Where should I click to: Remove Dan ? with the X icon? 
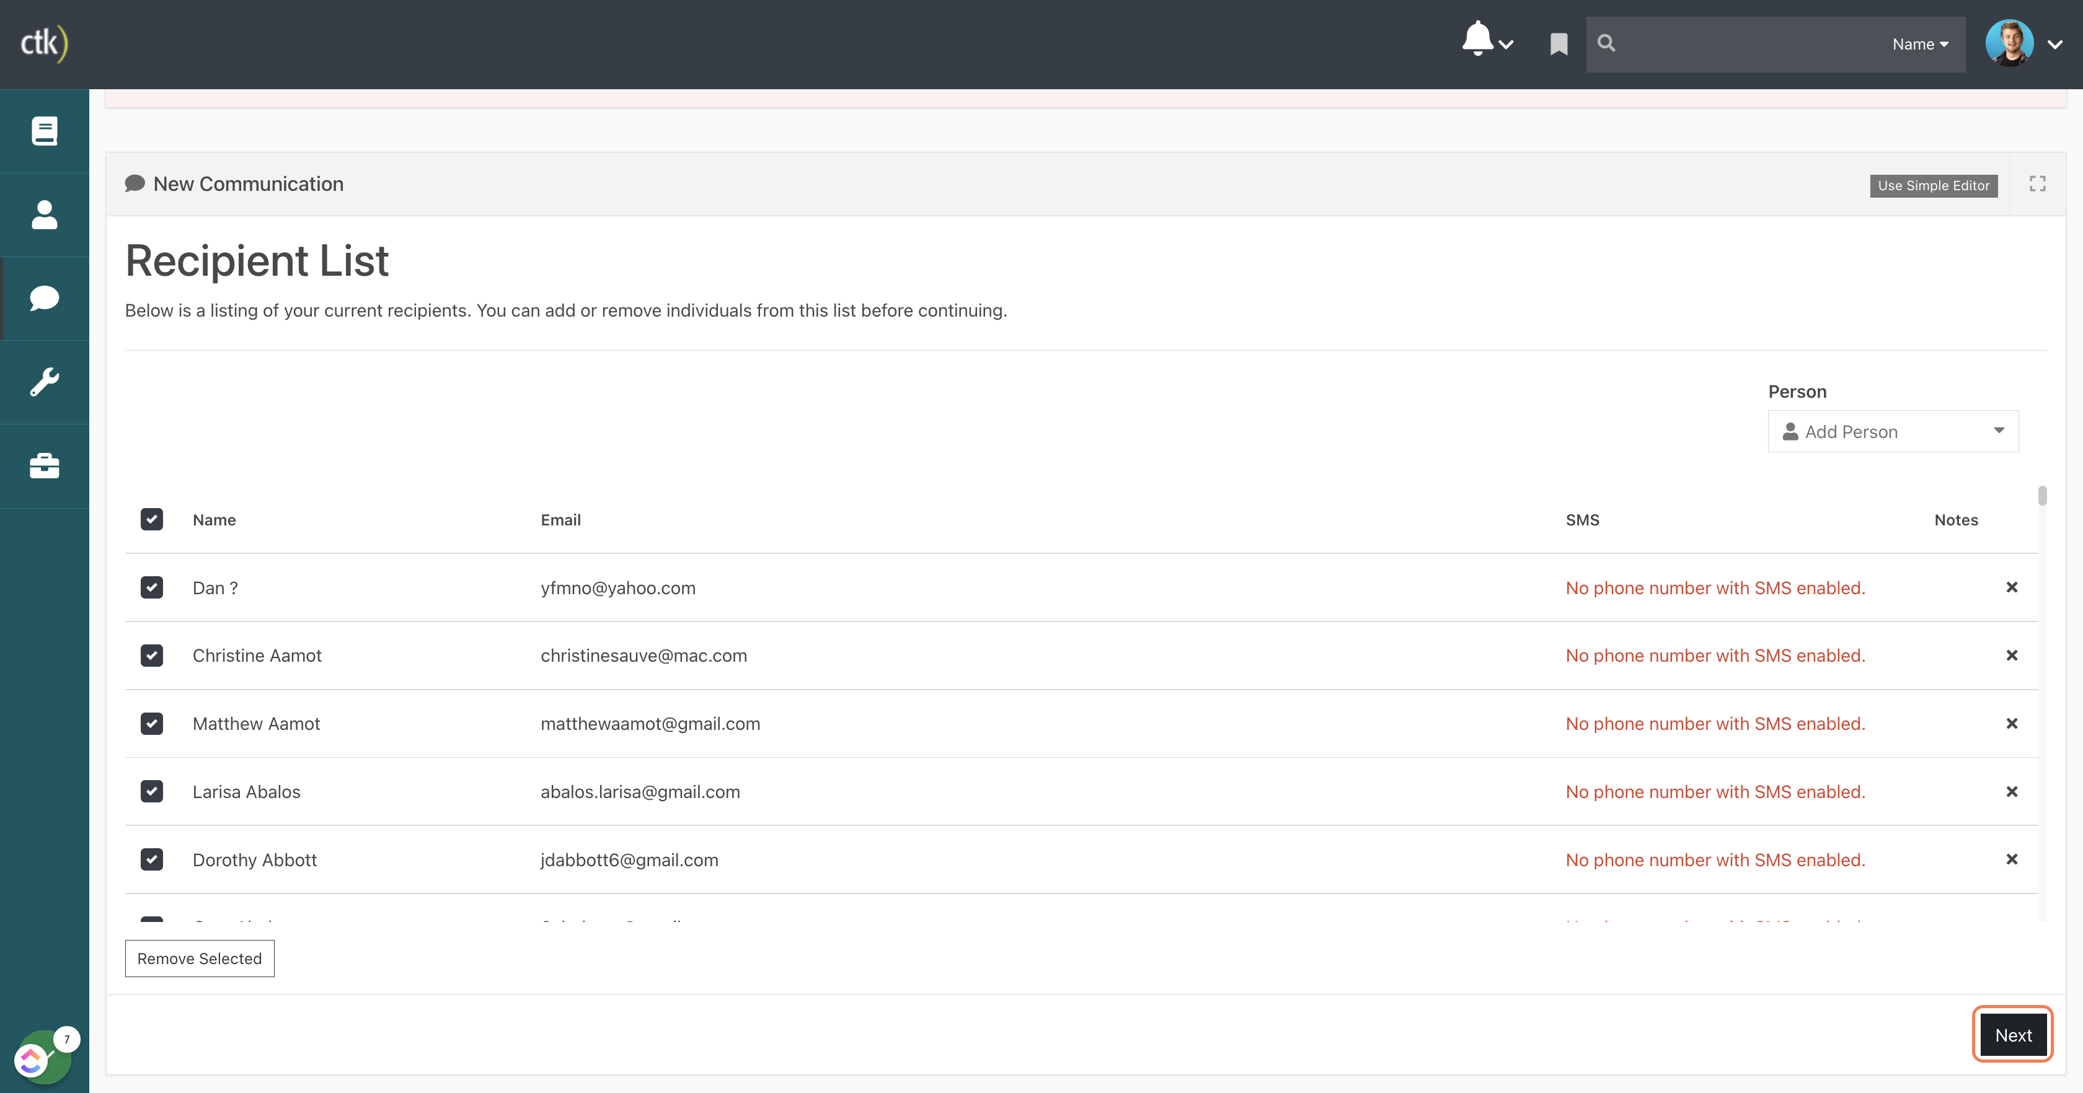[2011, 587]
